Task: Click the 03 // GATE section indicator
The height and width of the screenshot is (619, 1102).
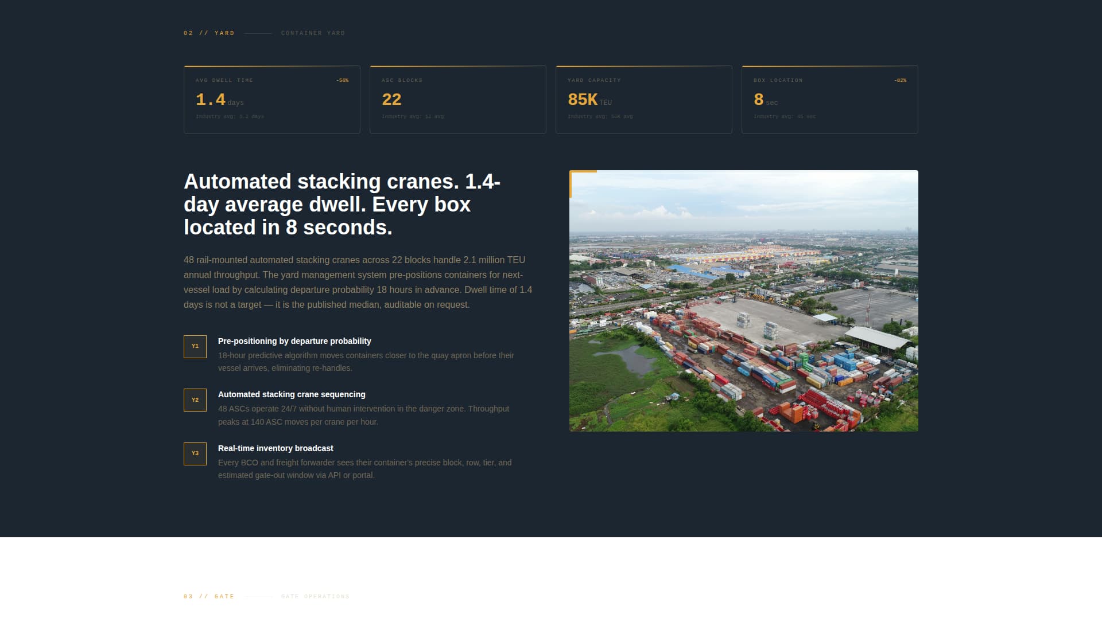Action: click(208, 596)
